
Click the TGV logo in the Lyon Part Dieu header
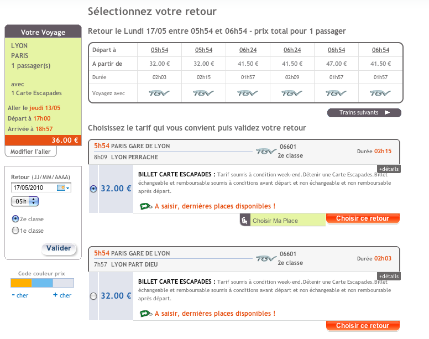pyautogui.click(x=266, y=258)
